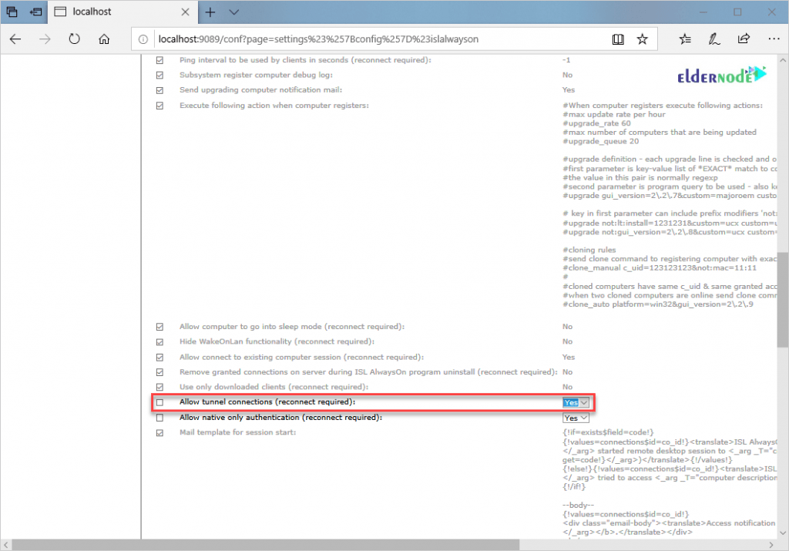Click the browser Back arrow
The image size is (789, 551).
point(16,39)
